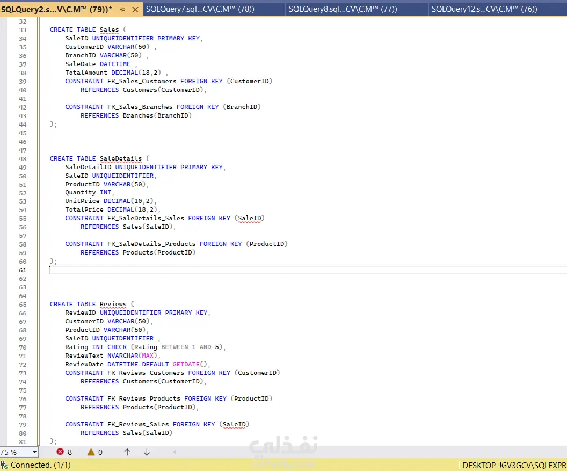Click the underlined Reviews table name
The image size is (567, 471).
(x=113, y=305)
